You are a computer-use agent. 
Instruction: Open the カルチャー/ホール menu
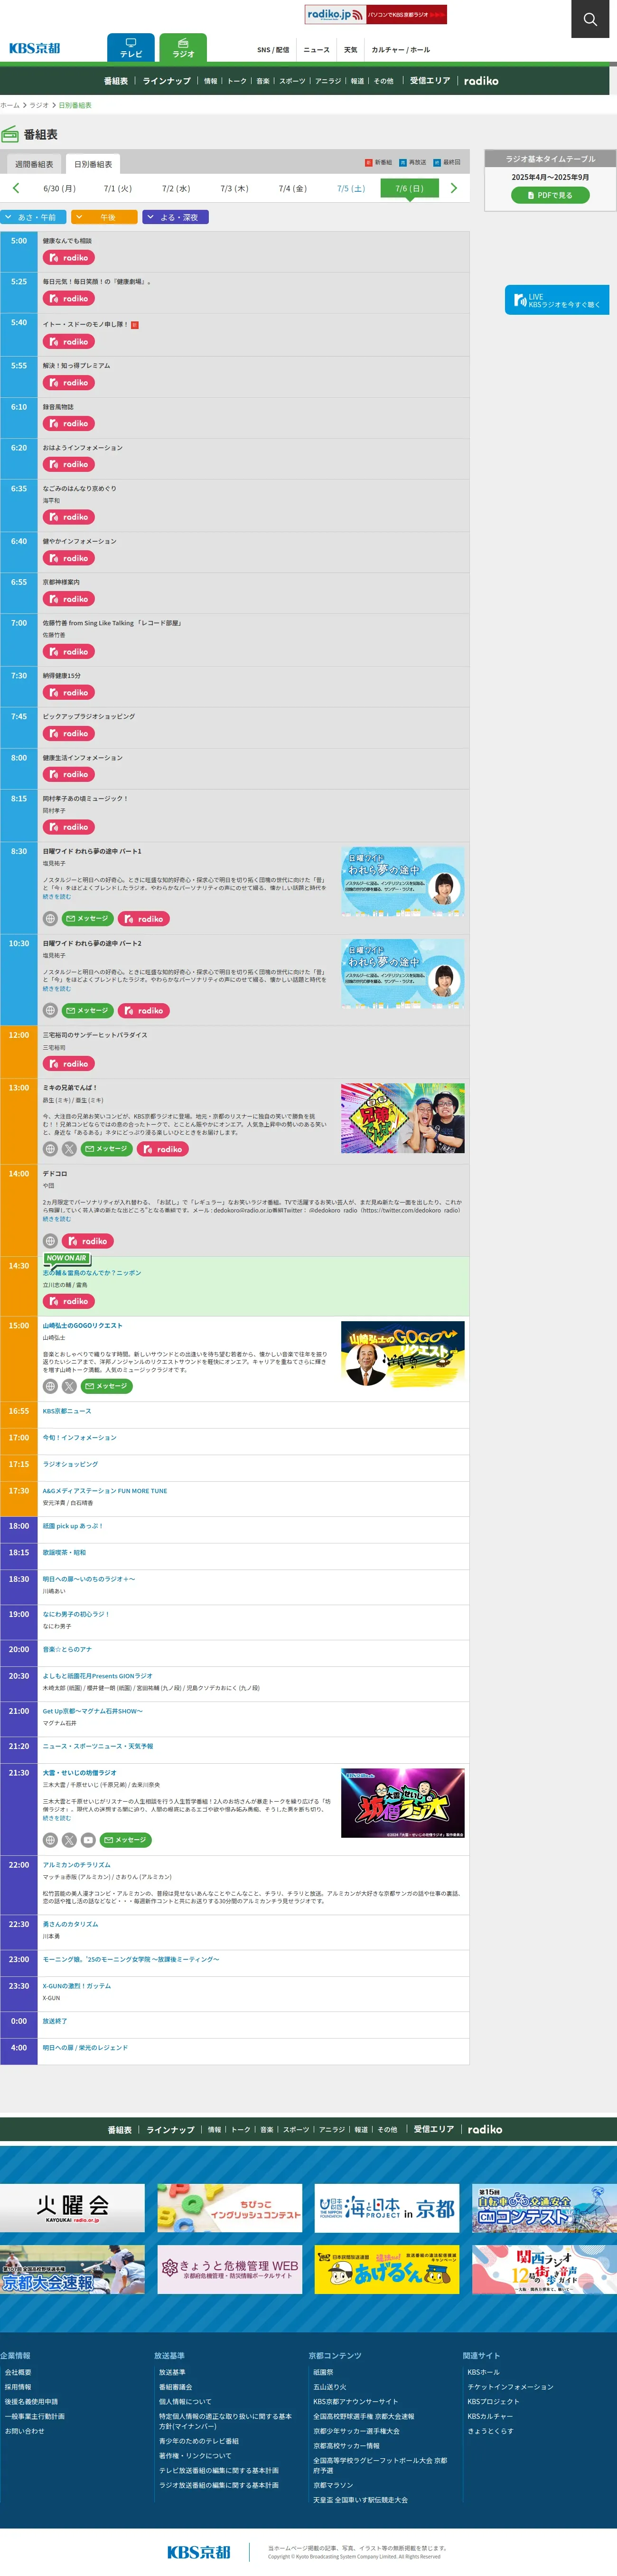tap(400, 50)
